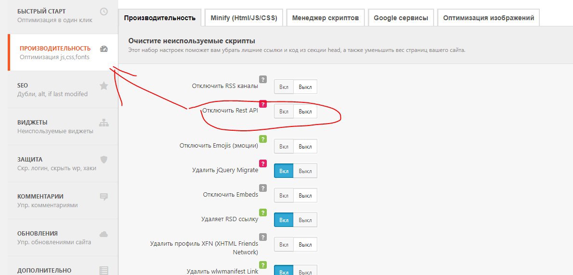Enable Отключить Embeds via Вкл
The image size is (573, 275).
[284, 195]
